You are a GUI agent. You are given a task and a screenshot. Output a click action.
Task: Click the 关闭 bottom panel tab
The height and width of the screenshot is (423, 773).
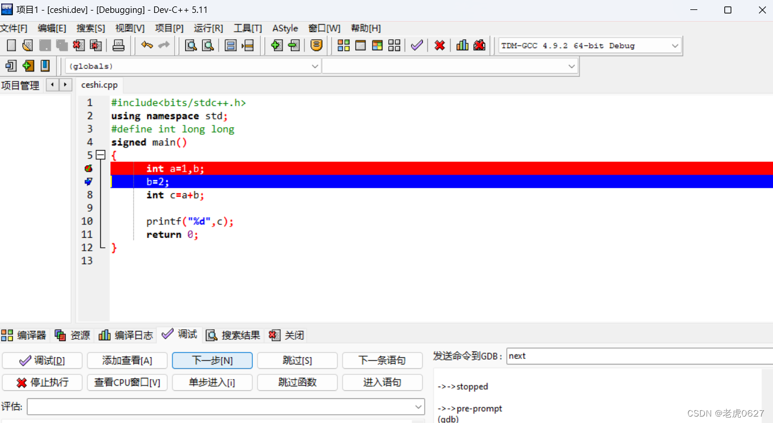click(287, 335)
